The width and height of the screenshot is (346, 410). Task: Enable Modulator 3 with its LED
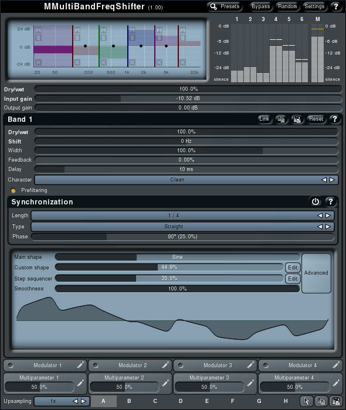coord(181,365)
